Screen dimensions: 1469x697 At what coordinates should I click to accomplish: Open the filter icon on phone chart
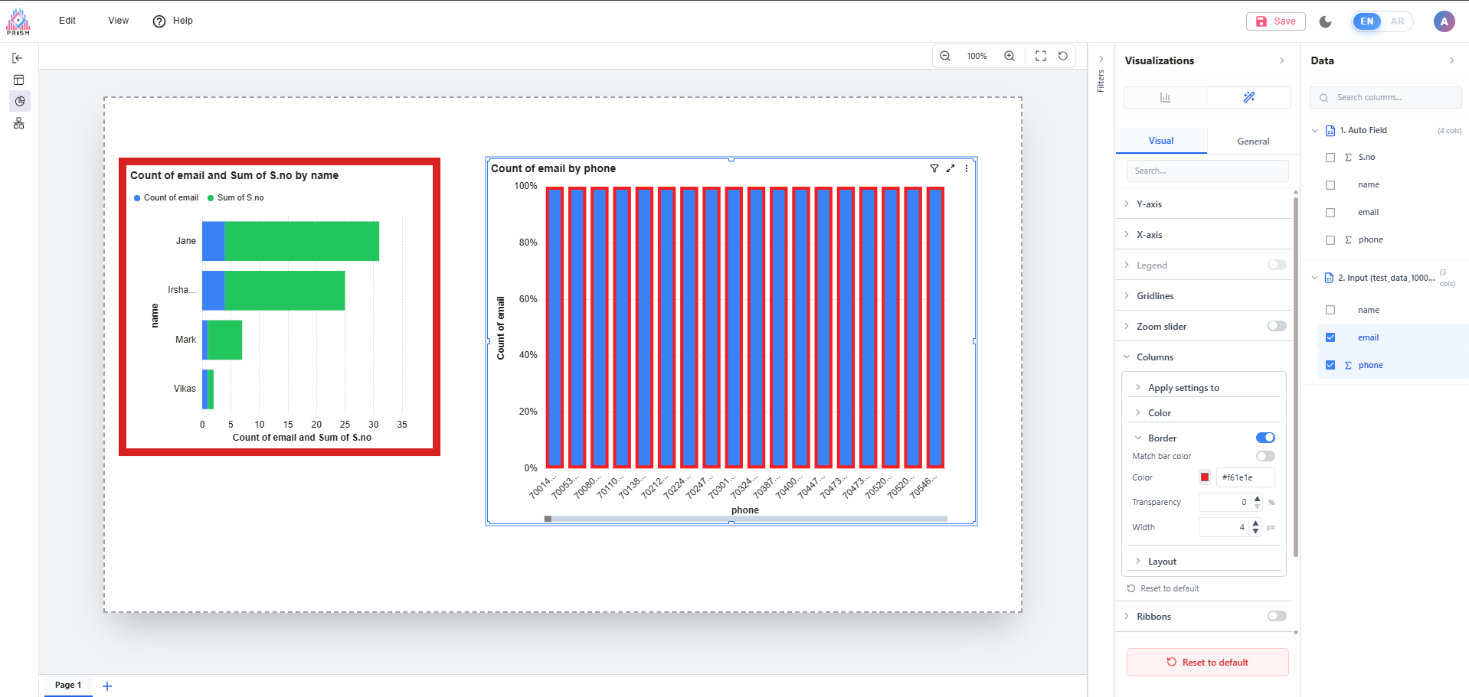click(934, 168)
